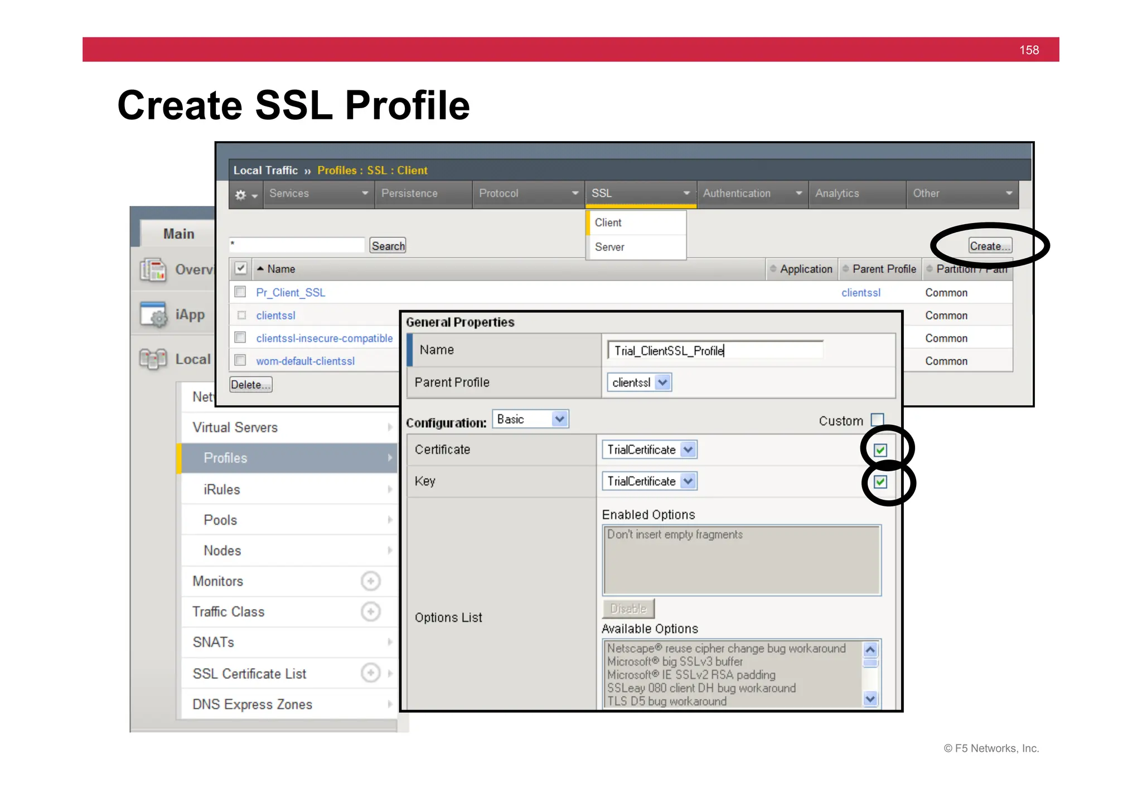
Task: Open the Pr_Client_SSL profile link
Action: 291,292
